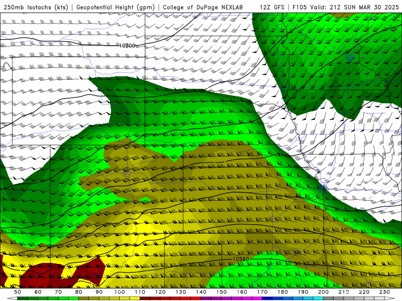Click the 60 knot legend value
The width and height of the screenshot is (402, 301).
click(38, 292)
